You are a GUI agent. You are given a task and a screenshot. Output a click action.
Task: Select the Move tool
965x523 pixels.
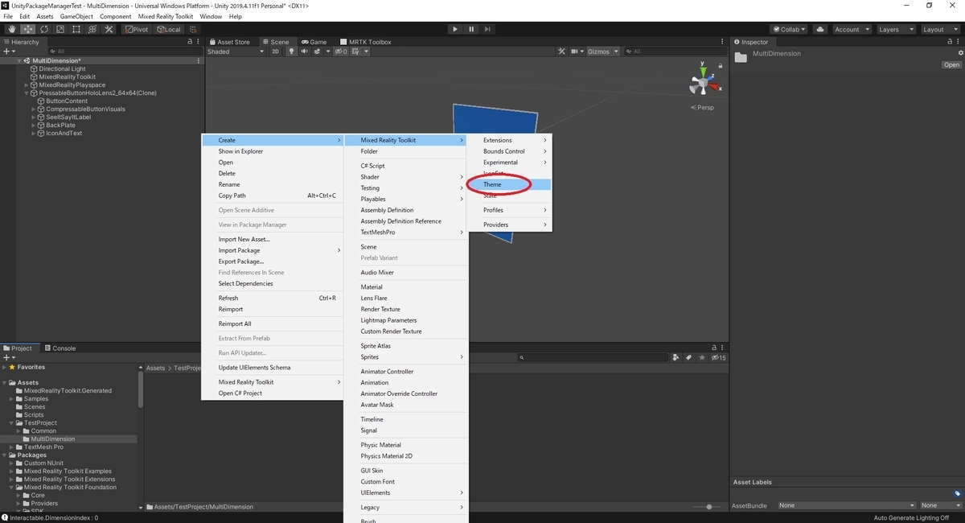tap(27, 29)
